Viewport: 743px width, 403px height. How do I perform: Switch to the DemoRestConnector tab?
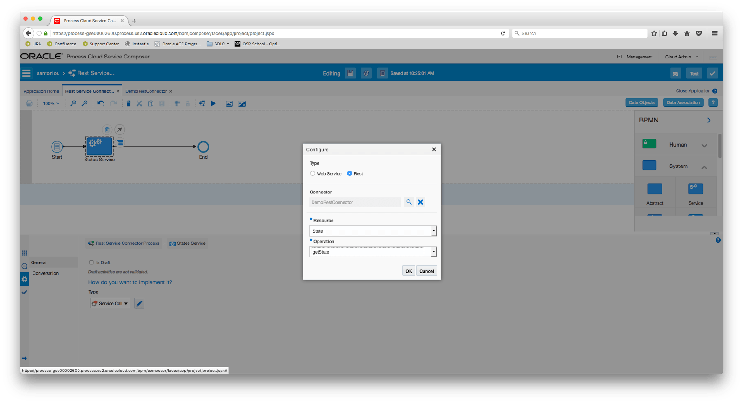pos(146,91)
